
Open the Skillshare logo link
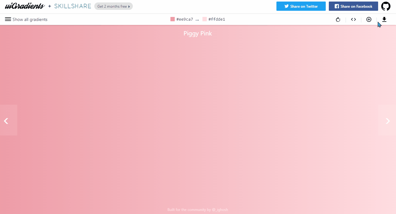click(x=73, y=6)
